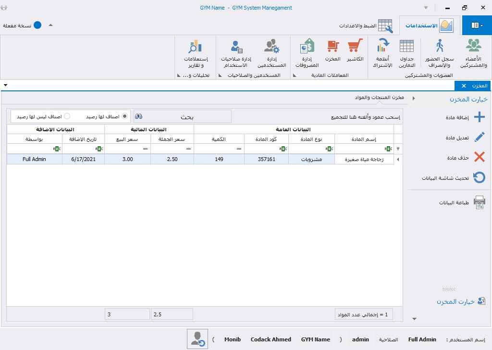Expand المعاملات المادية group launcher
492x350 pixels.
click(x=295, y=75)
